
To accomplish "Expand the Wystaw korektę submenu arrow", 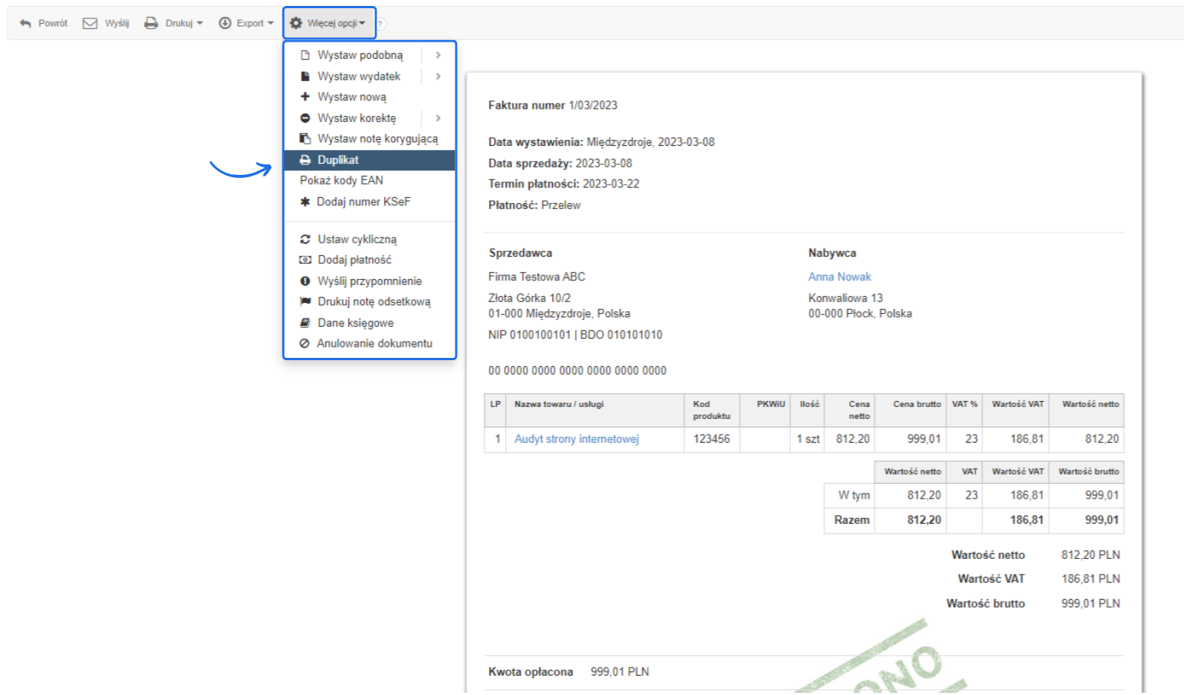I will [x=438, y=118].
